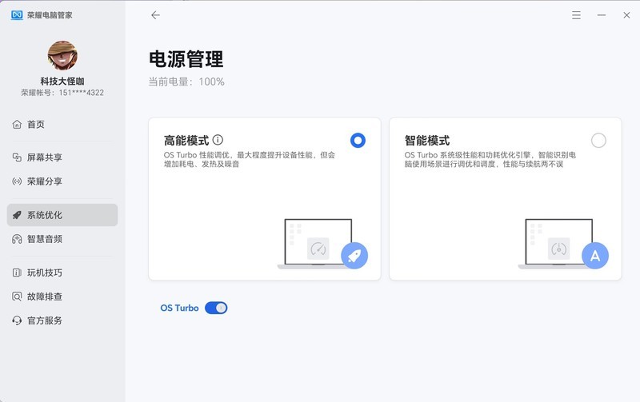The width and height of the screenshot is (640, 402).
Task: Click the 智能模式 description about 功耗优化引擎
Action: [x=490, y=159]
